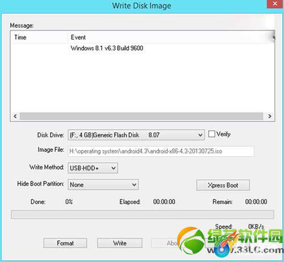The height and width of the screenshot is (262, 284).
Task: Click the vertical scroll arrow in Message list
Action: point(273,38)
